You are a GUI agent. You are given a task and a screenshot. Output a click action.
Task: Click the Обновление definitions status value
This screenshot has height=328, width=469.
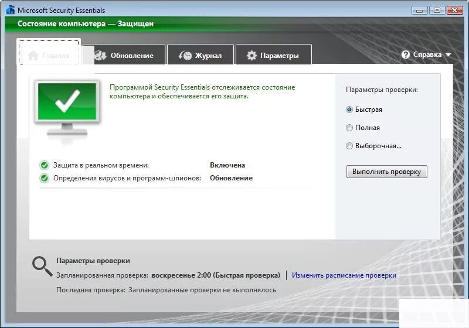coord(231,178)
